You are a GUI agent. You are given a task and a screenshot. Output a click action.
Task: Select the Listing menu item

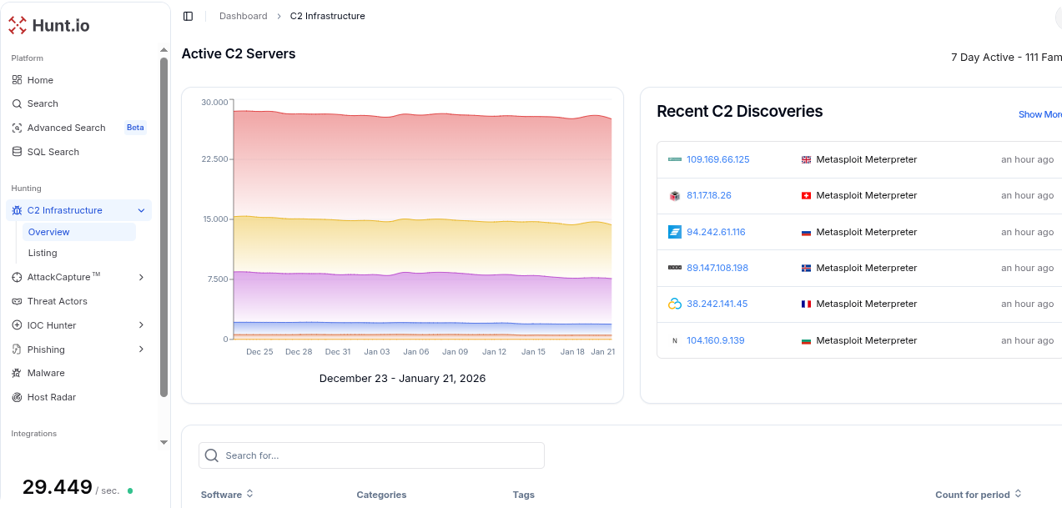pyautogui.click(x=43, y=253)
